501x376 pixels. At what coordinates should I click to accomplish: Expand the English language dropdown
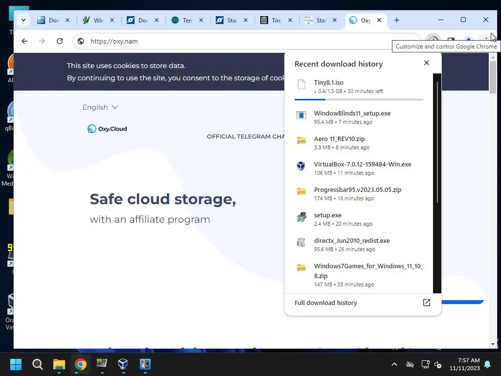click(x=100, y=107)
